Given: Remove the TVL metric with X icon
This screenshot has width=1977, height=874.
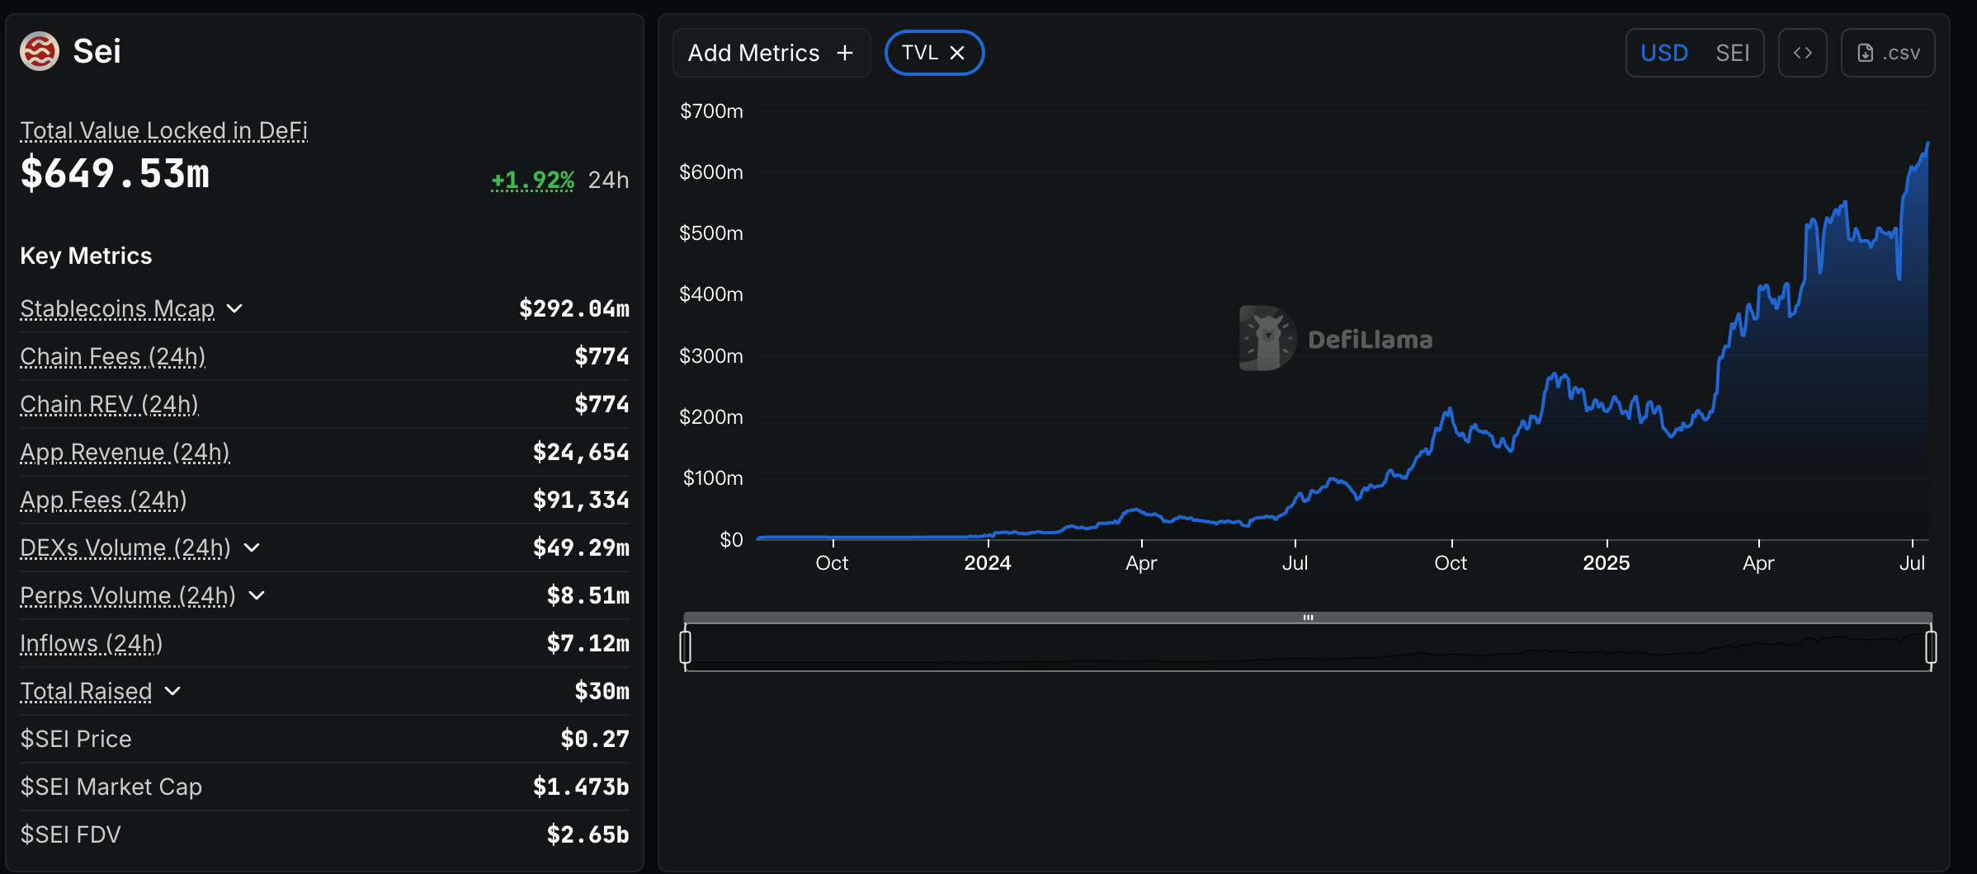Looking at the screenshot, I should [x=957, y=53].
